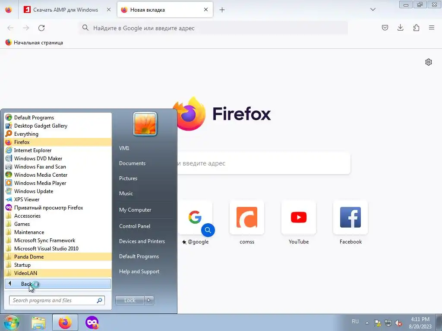The height and width of the screenshot is (331, 442).
Task: Open Control Panel
Action: tap(135, 226)
